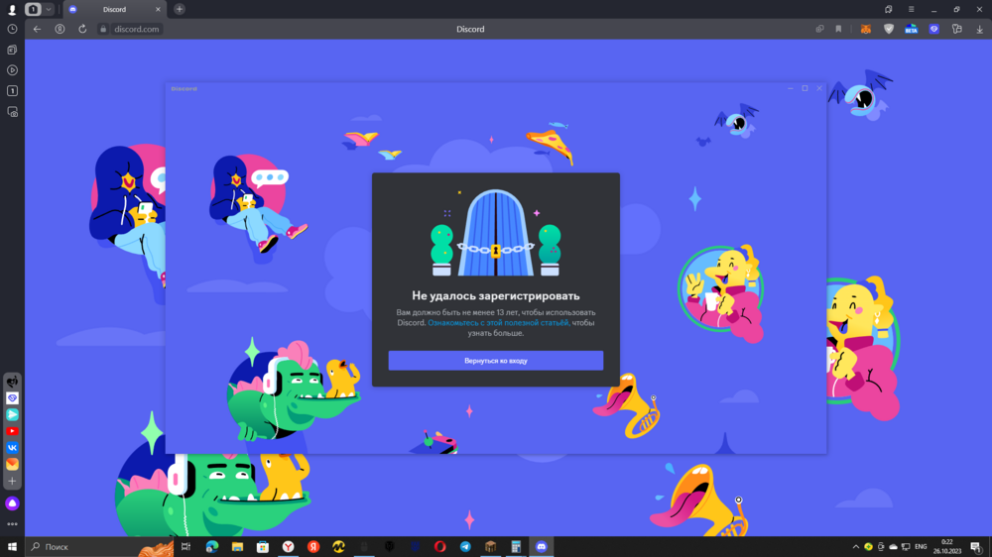The image size is (992, 557).
Task: Click the inner Discord window title
Action: point(185,88)
